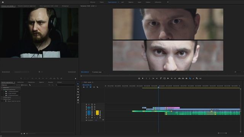Open the Source monitor button editor plus icon
Screen dimensions: 244x137
click(75, 79)
